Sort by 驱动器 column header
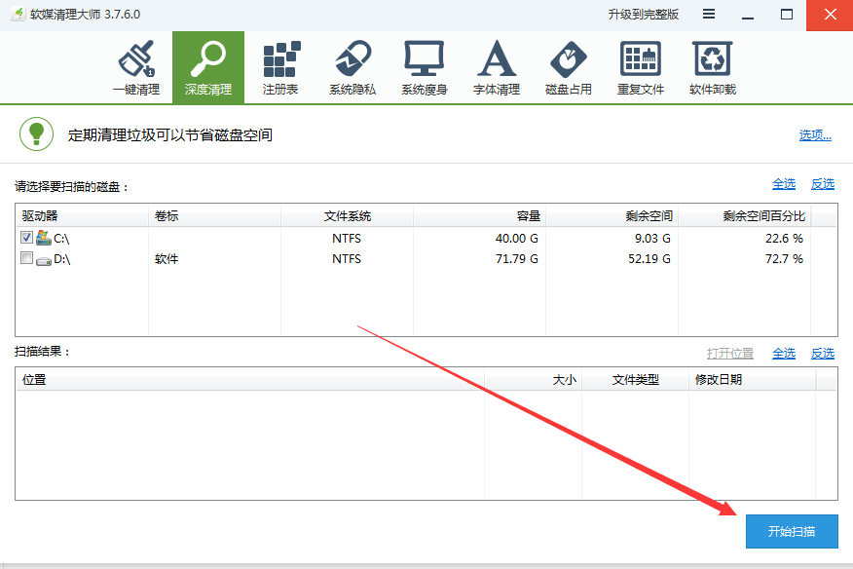Viewport: 853px width, 569px height. coord(82,216)
